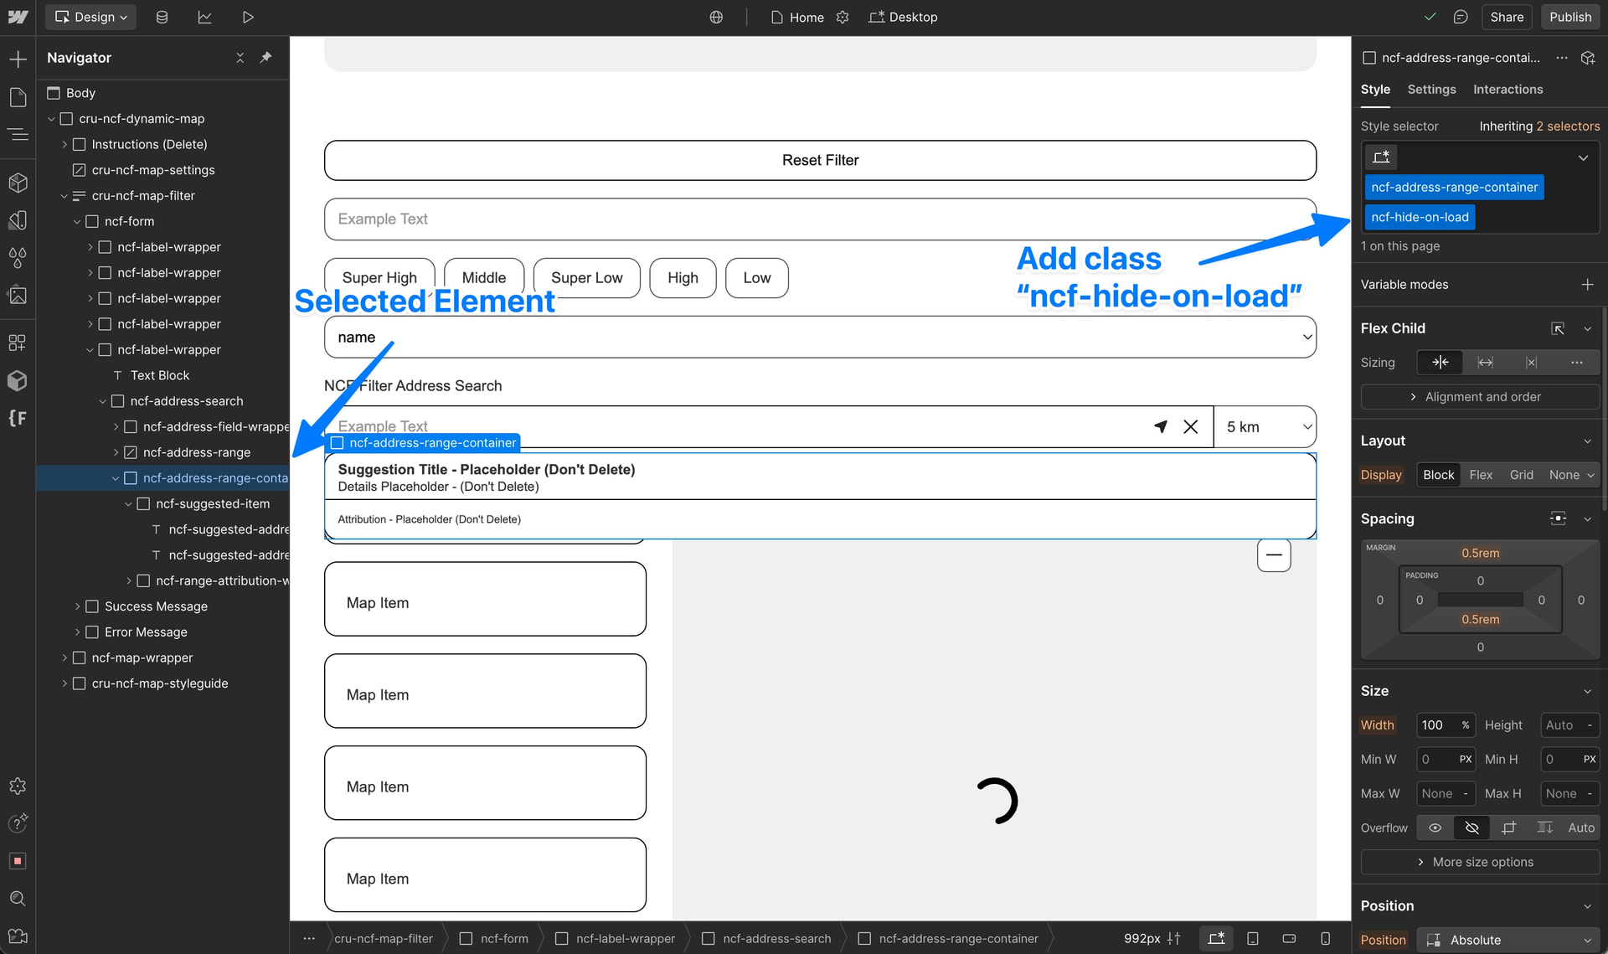The image size is (1608, 954).
Task: Set overflow to hidden crossed-eye icon
Action: (x=1471, y=828)
